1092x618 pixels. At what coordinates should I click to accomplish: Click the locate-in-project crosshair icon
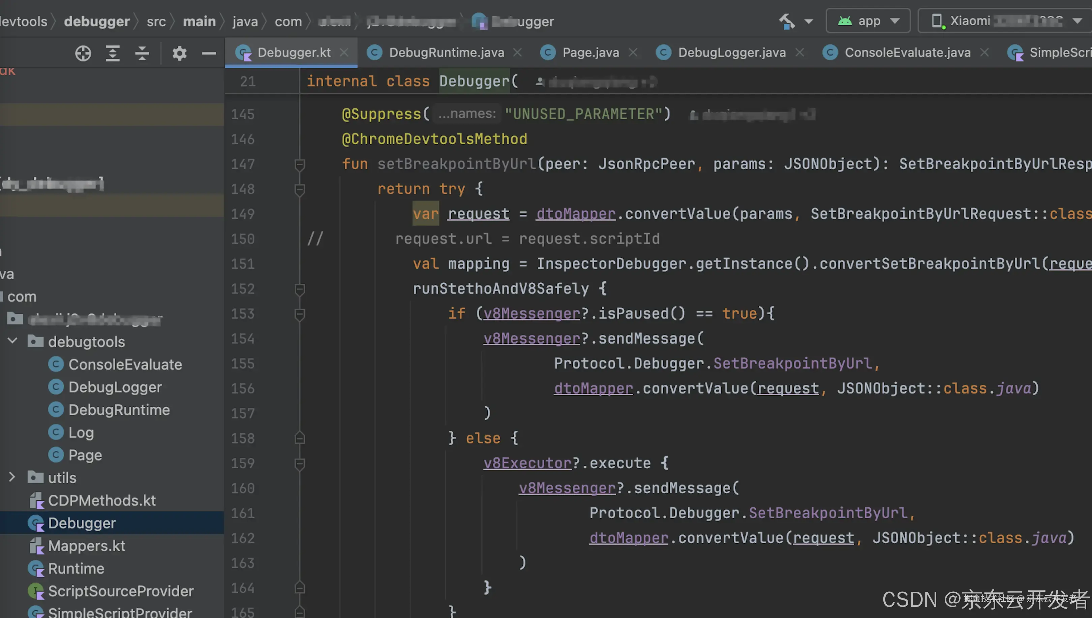pyautogui.click(x=83, y=53)
